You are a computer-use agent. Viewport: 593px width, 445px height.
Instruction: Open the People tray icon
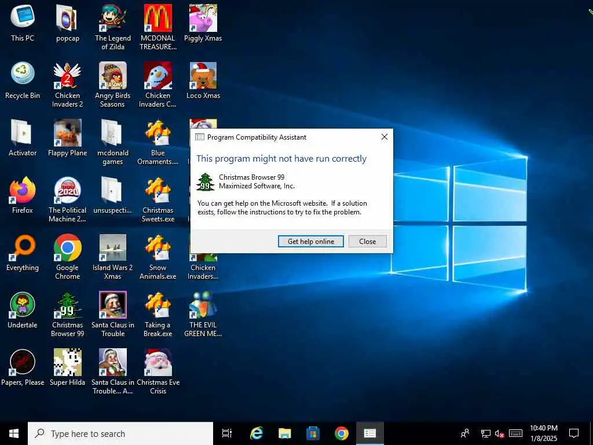click(x=465, y=433)
